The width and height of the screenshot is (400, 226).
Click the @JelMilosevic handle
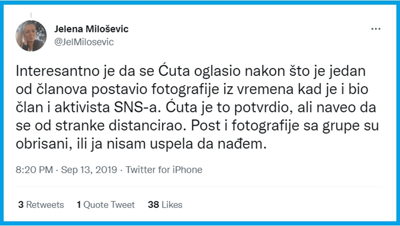(84, 42)
